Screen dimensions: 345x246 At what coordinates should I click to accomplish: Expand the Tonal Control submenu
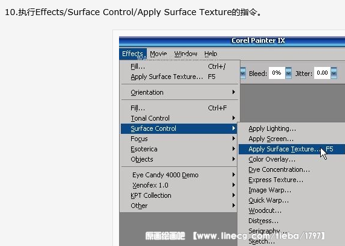179,118
